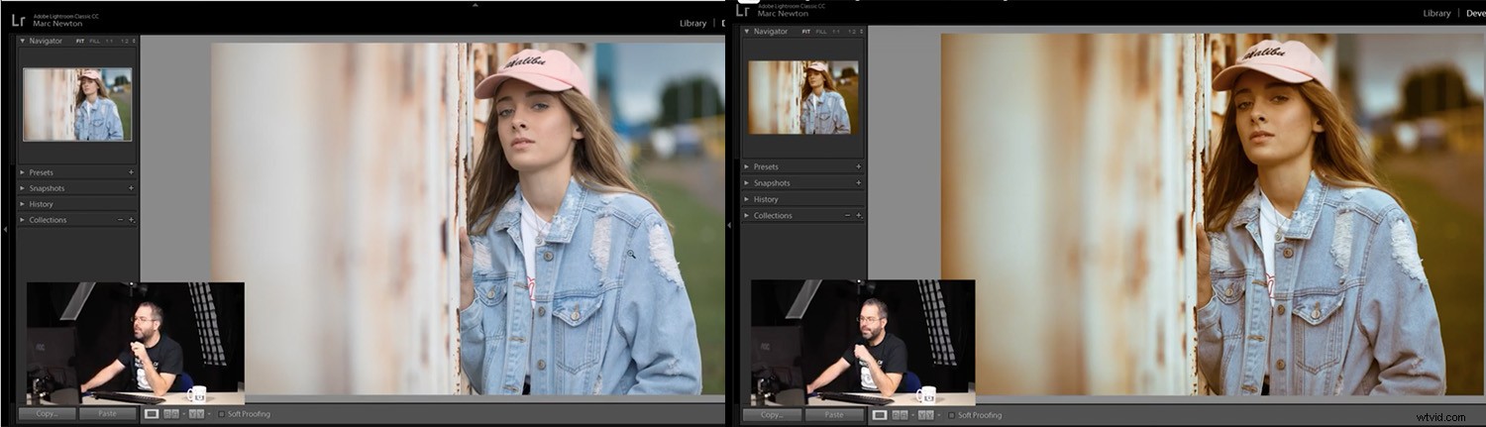Switch to Reference view in right window toolbar
The height and width of the screenshot is (427, 1486).
(x=900, y=415)
